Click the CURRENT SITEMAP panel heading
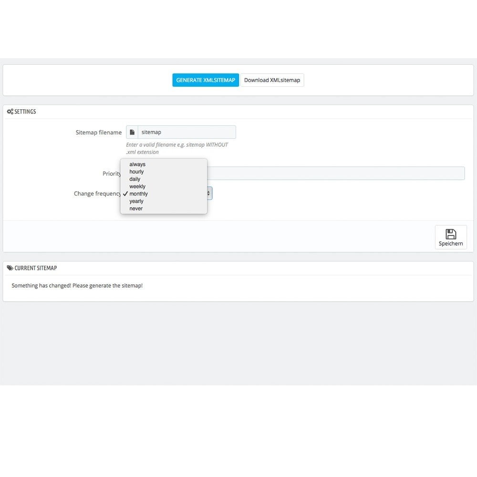 [36, 268]
